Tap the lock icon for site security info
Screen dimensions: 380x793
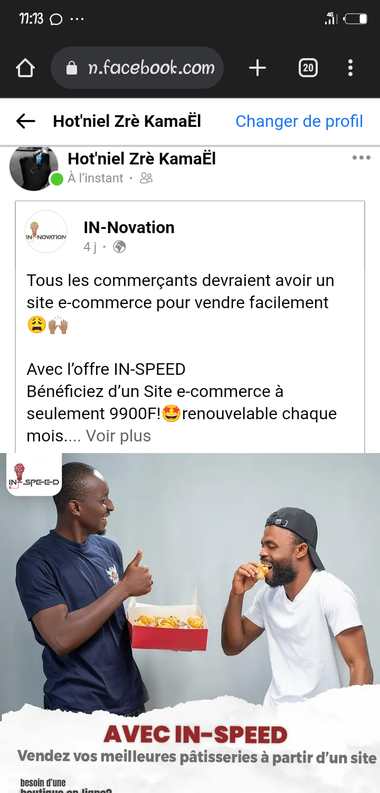coord(72,68)
